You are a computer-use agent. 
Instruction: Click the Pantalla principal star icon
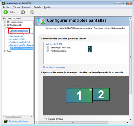click(46, 119)
